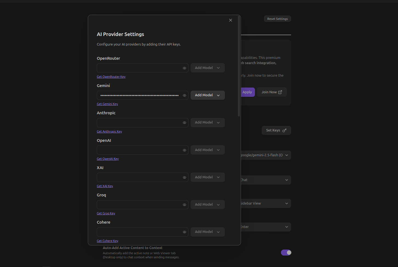
Task: Open the Gemini Add Model dropdown
Action: click(208, 95)
